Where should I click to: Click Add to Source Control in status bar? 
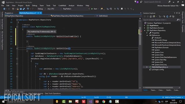click(x=173, y=97)
